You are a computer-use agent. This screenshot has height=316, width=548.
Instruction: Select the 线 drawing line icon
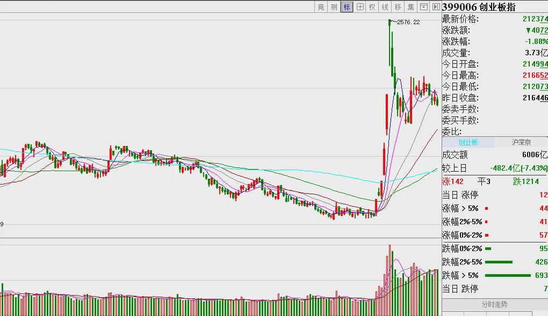(385, 7)
